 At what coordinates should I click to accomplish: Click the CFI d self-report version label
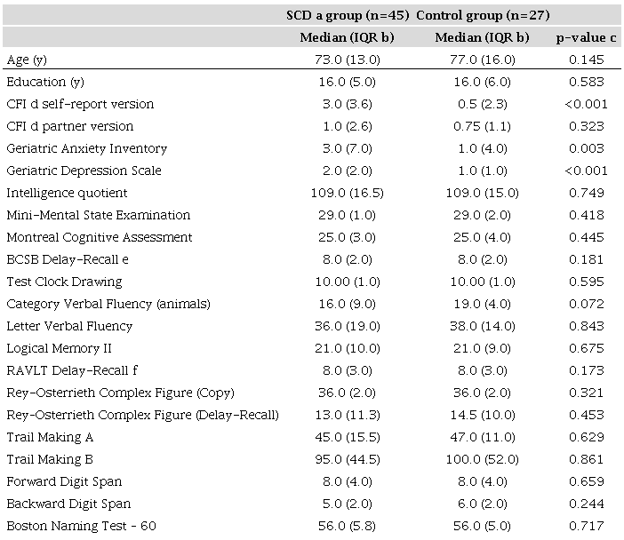[80, 104]
